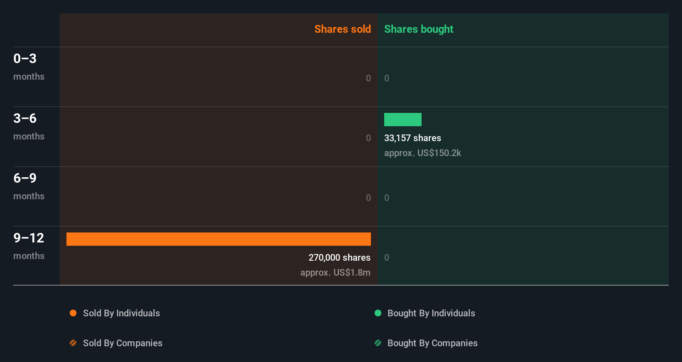The image size is (682, 362).
Task: Select the 9–12 months row label
Action: pyautogui.click(x=29, y=246)
